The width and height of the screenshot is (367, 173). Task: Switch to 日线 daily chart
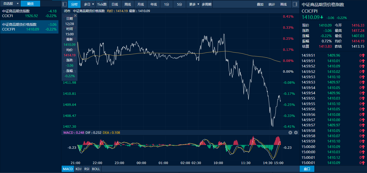coord(115,4)
